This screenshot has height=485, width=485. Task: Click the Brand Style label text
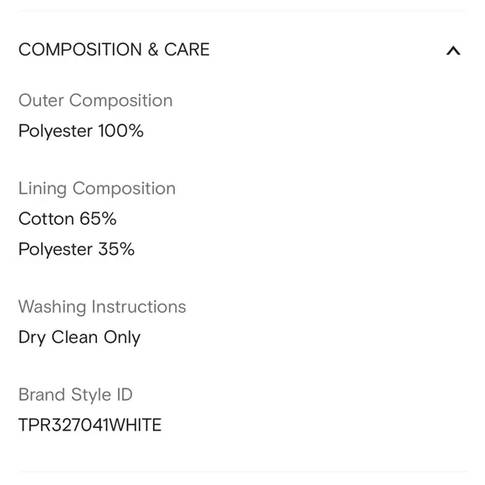click(64, 395)
